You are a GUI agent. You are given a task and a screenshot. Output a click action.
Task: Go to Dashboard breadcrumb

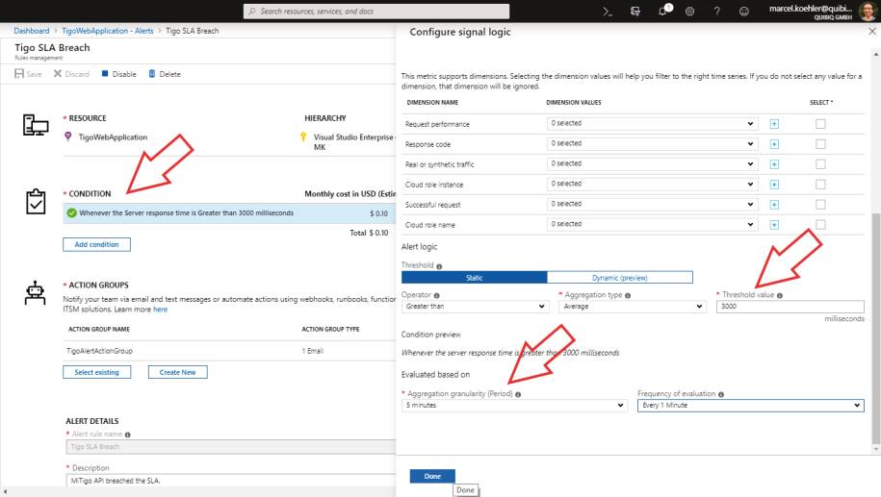[x=32, y=31]
